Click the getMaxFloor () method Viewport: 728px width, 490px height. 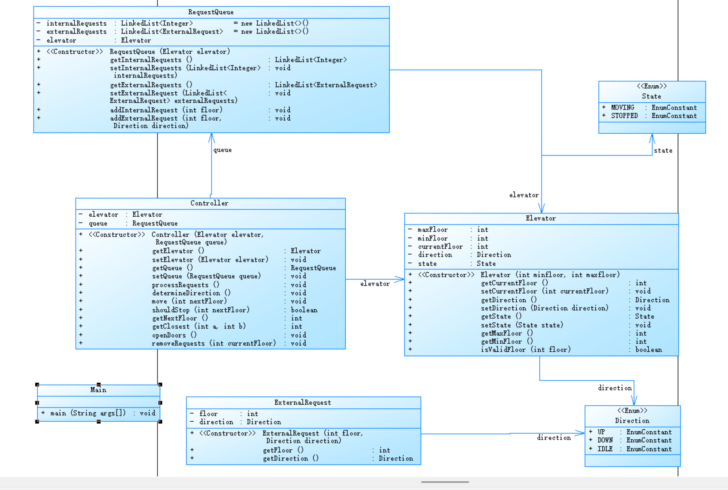pyautogui.click(x=527, y=334)
